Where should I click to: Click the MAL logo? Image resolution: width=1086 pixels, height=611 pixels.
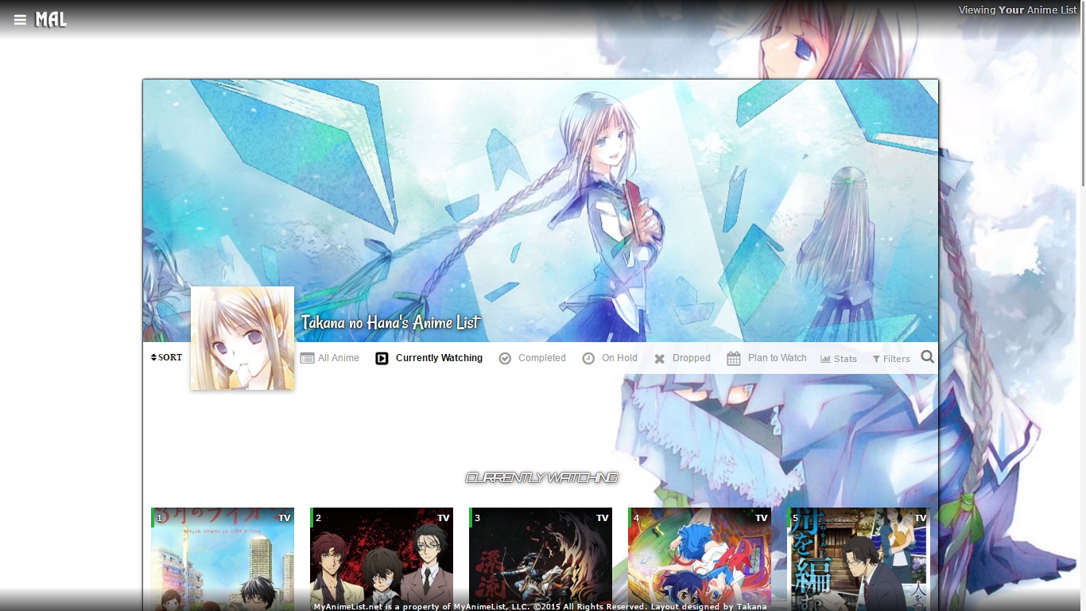tap(51, 20)
